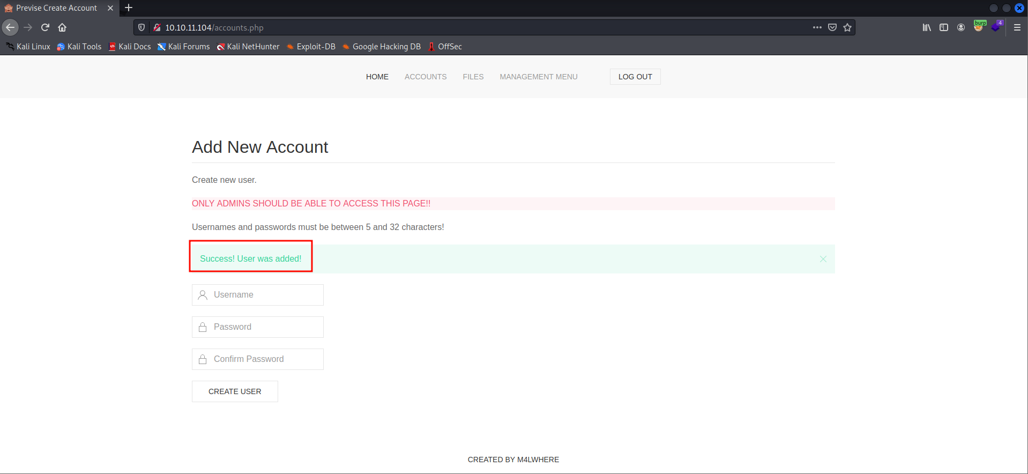Click the back navigation arrow

click(10, 27)
